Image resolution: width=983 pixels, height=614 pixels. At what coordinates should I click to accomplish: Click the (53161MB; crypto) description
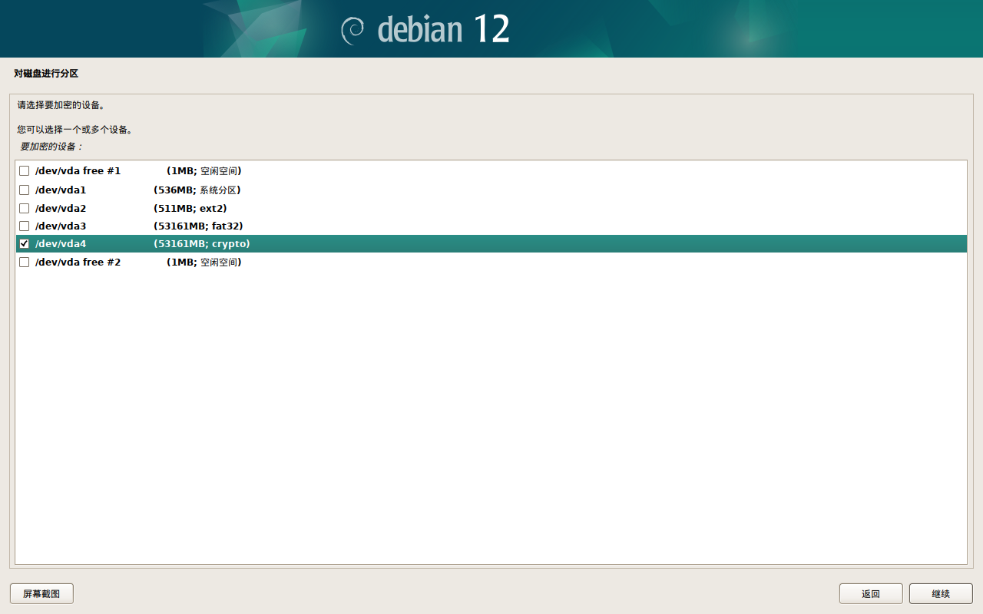click(202, 244)
